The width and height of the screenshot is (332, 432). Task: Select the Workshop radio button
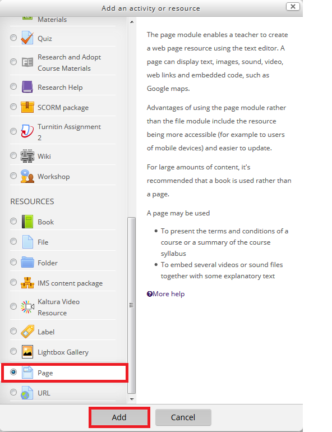13,176
